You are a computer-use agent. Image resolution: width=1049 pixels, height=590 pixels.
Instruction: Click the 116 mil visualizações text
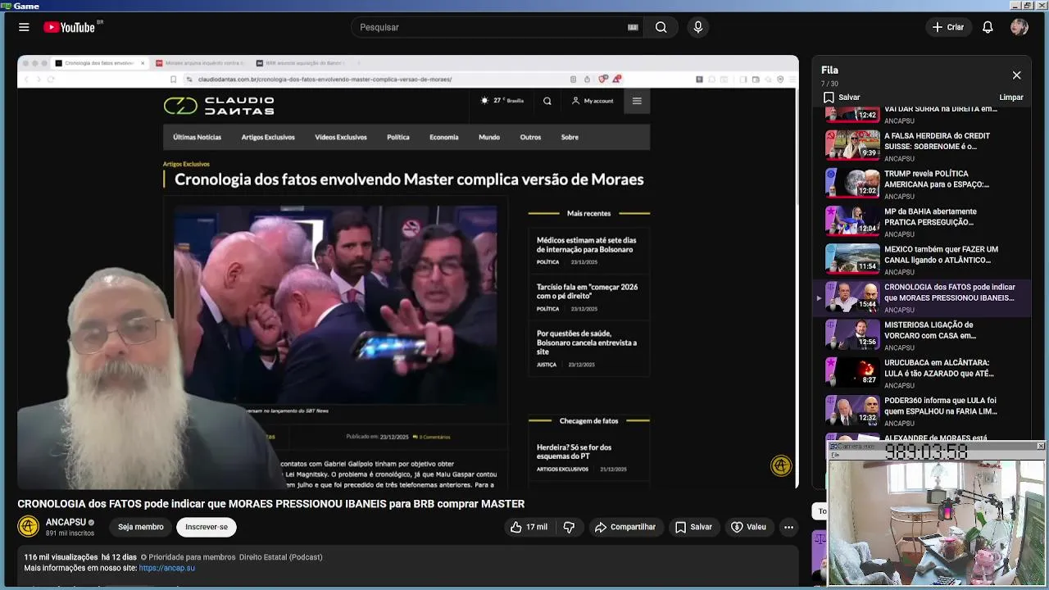click(61, 557)
